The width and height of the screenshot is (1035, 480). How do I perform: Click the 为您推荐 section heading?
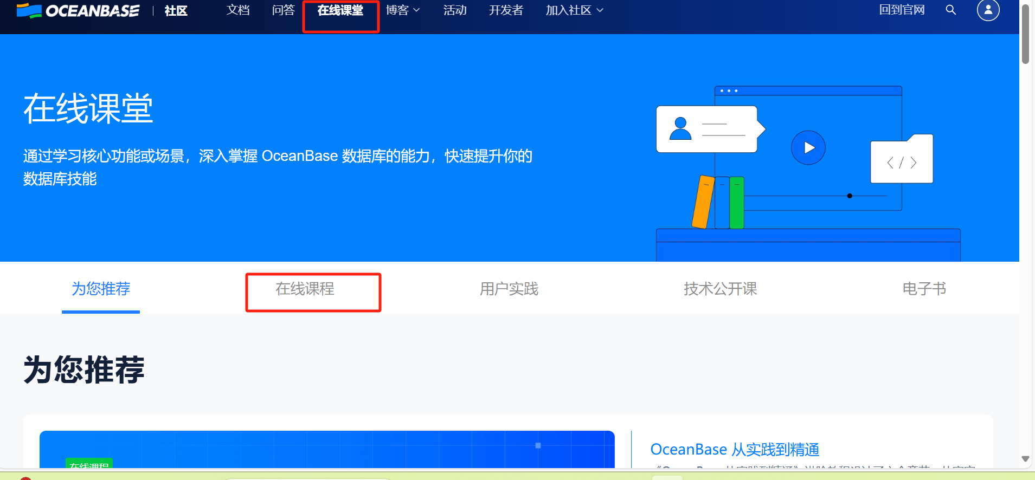pos(84,370)
